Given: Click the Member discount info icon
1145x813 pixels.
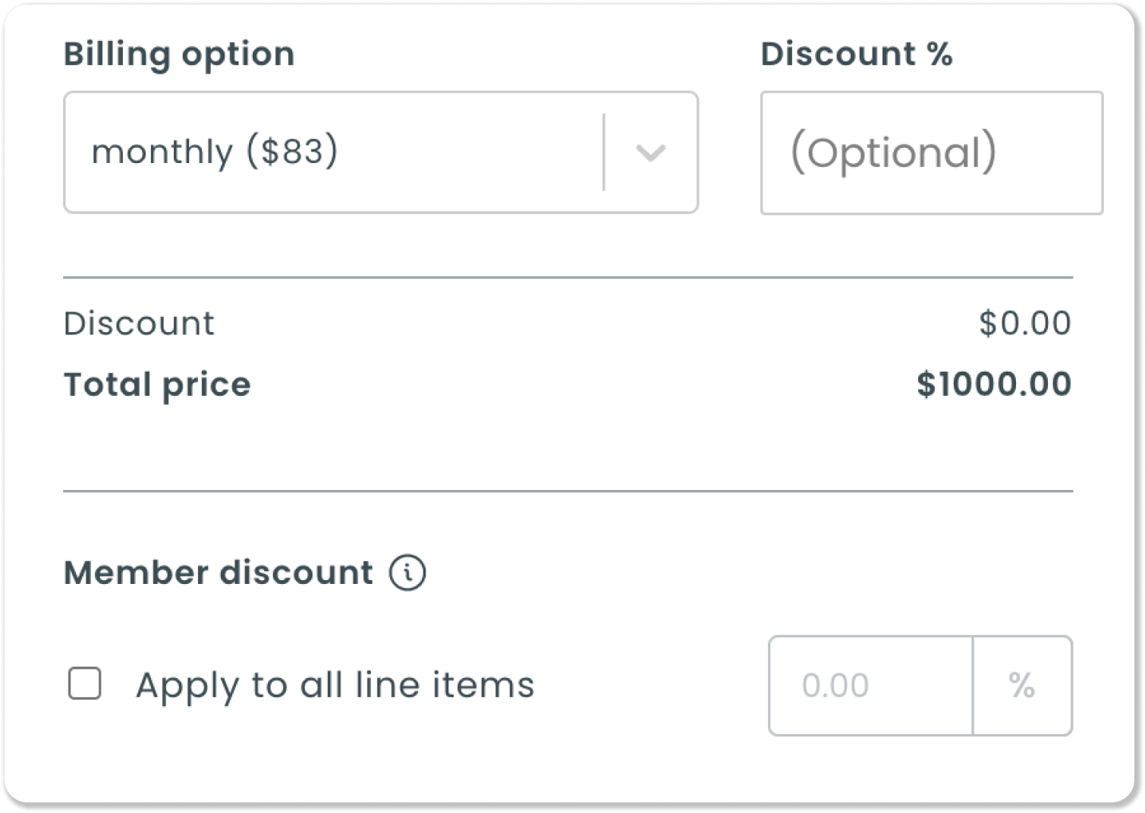Looking at the screenshot, I should [x=407, y=573].
